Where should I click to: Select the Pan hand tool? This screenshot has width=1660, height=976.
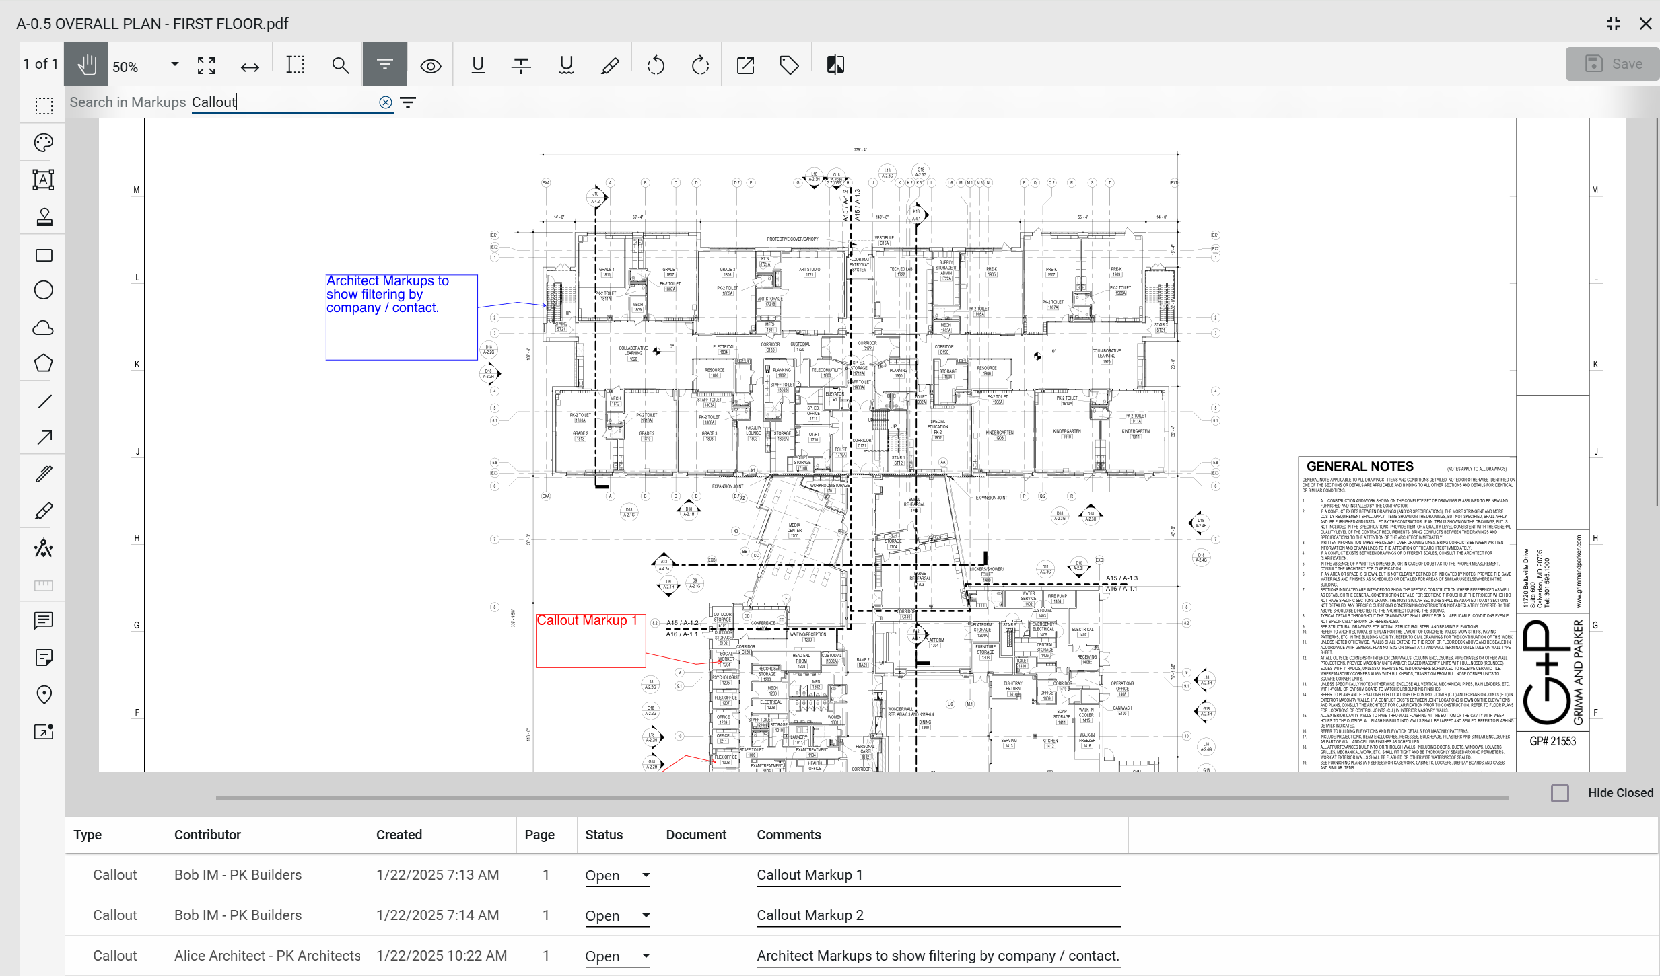tap(86, 65)
